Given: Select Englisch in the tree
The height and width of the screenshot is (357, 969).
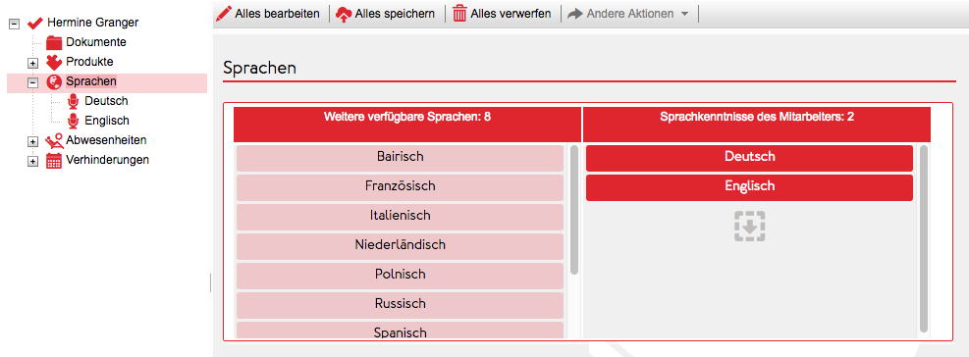Looking at the screenshot, I should pos(107,121).
